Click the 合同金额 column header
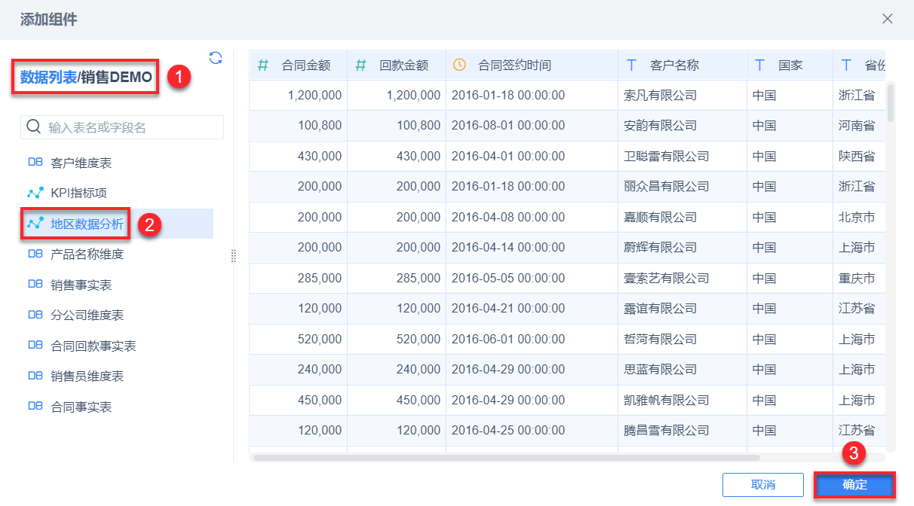The width and height of the screenshot is (914, 506). point(299,66)
